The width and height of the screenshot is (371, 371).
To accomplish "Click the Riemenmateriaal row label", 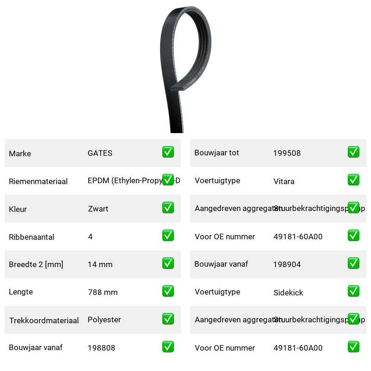I will tap(38, 181).
